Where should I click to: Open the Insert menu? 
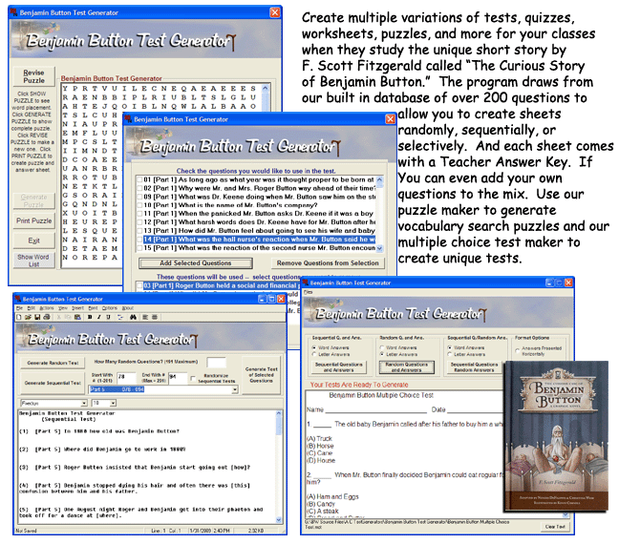pos(77,308)
